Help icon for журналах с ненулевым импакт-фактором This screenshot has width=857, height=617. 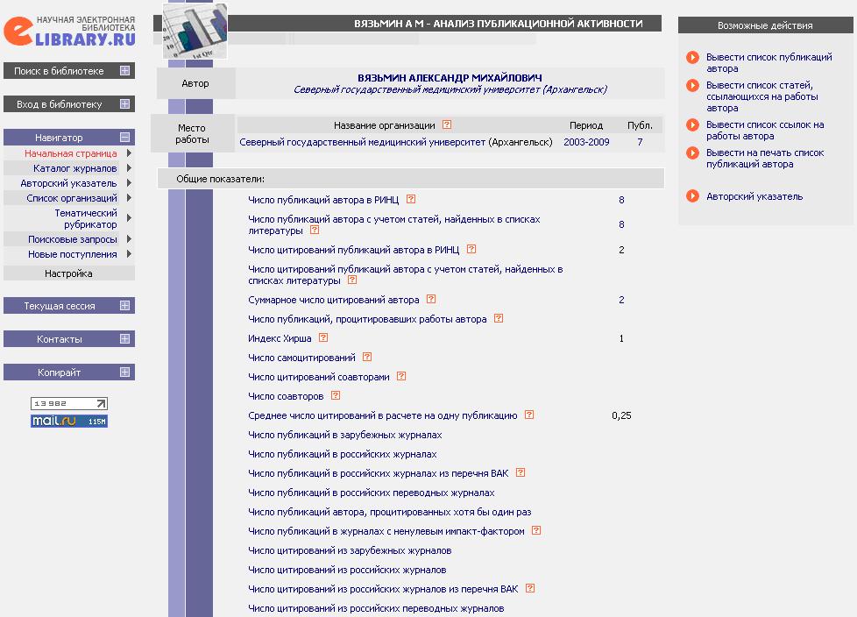point(536,530)
